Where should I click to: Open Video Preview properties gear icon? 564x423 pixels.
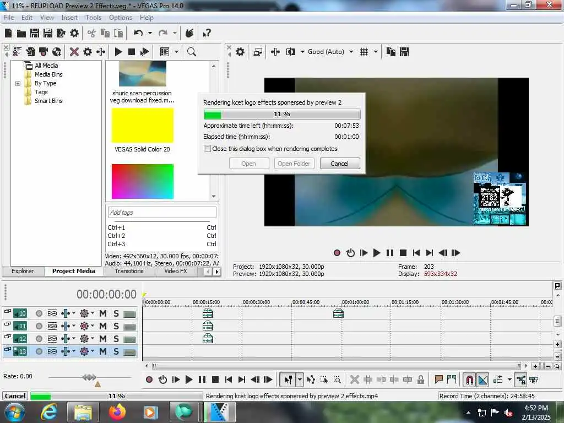click(x=240, y=52)
